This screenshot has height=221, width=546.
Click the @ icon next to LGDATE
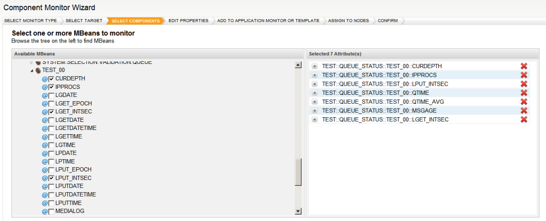(x=45, y=95)
